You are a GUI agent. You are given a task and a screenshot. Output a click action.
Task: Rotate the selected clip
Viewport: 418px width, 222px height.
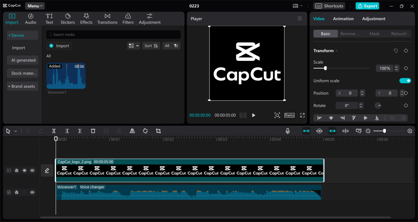click(x=145, y=131)
